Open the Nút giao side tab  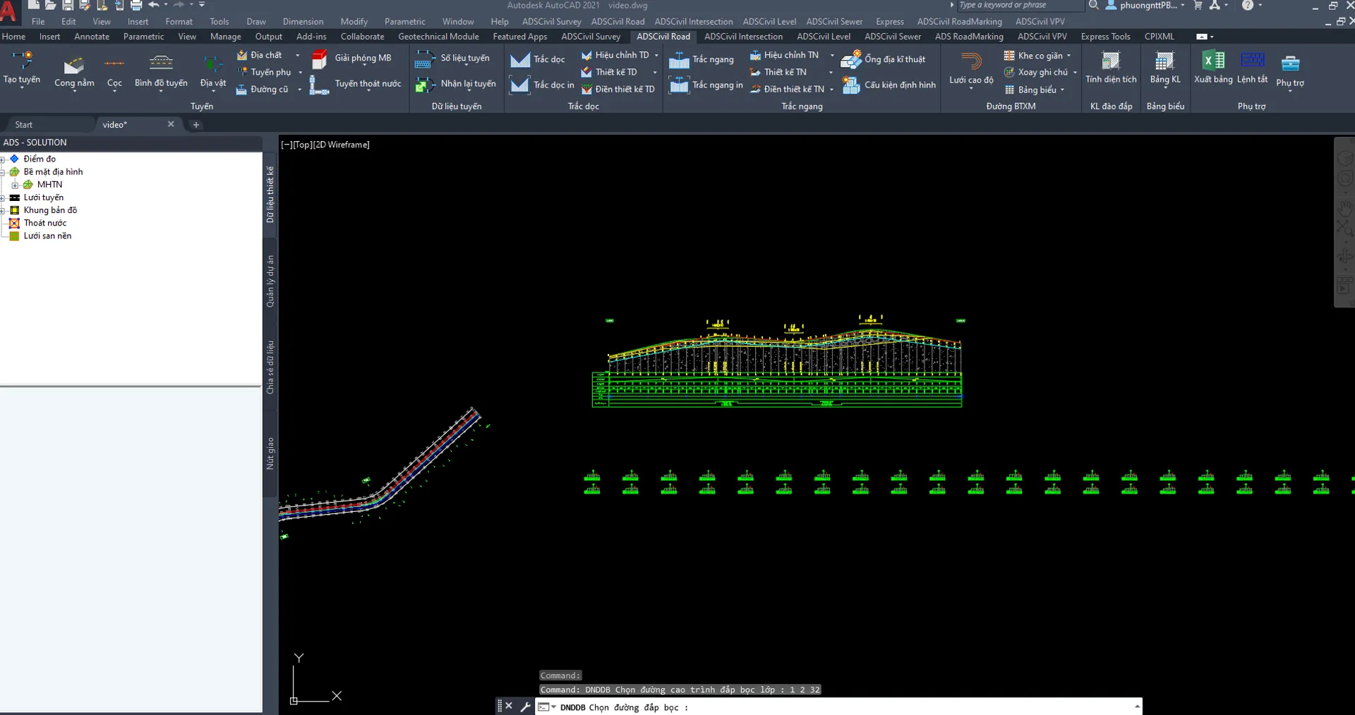[x=270, y=453]
